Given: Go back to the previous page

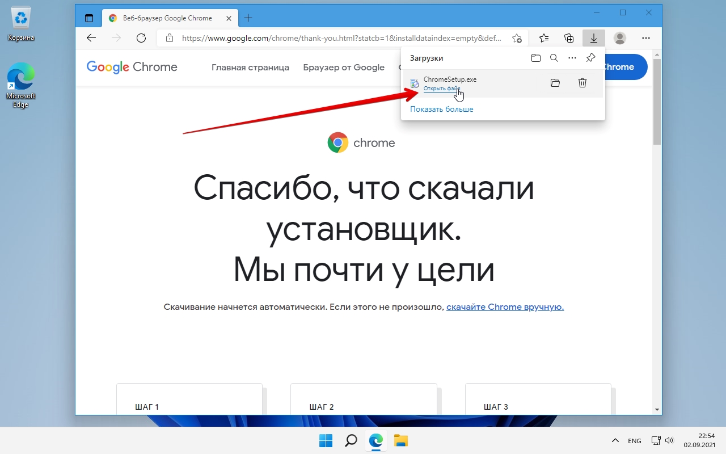Looking at the screenshot, I should coord(91,38).
